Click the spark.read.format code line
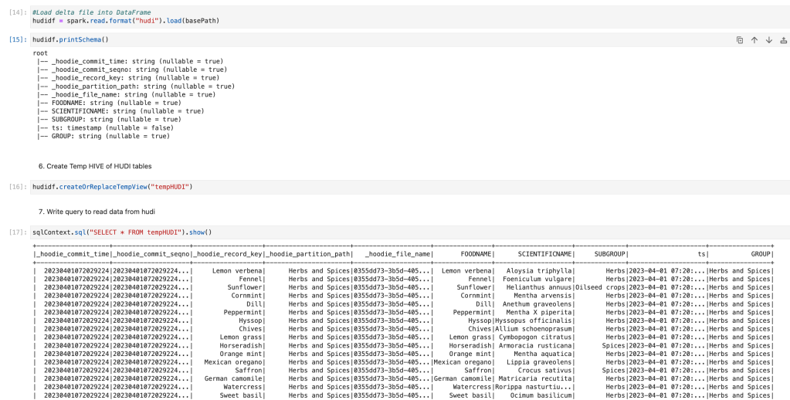The width and height of the screenshot is (790, 400). [126, 20]
